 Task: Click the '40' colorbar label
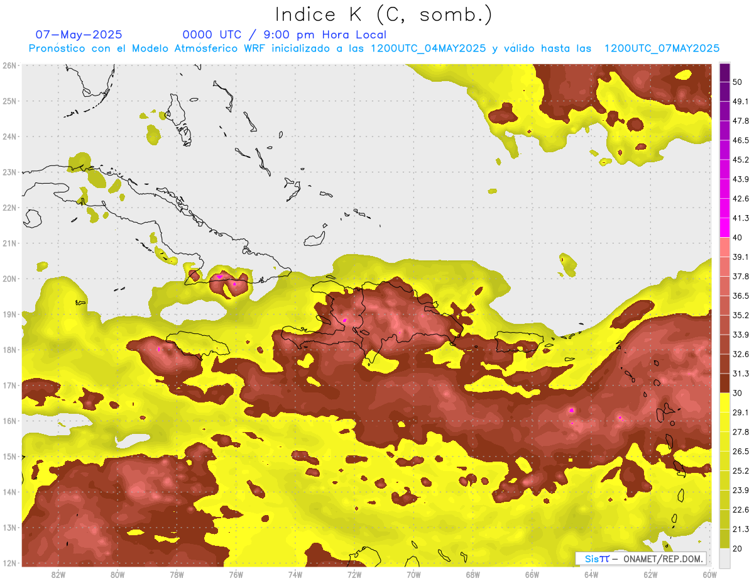point(738,238)
